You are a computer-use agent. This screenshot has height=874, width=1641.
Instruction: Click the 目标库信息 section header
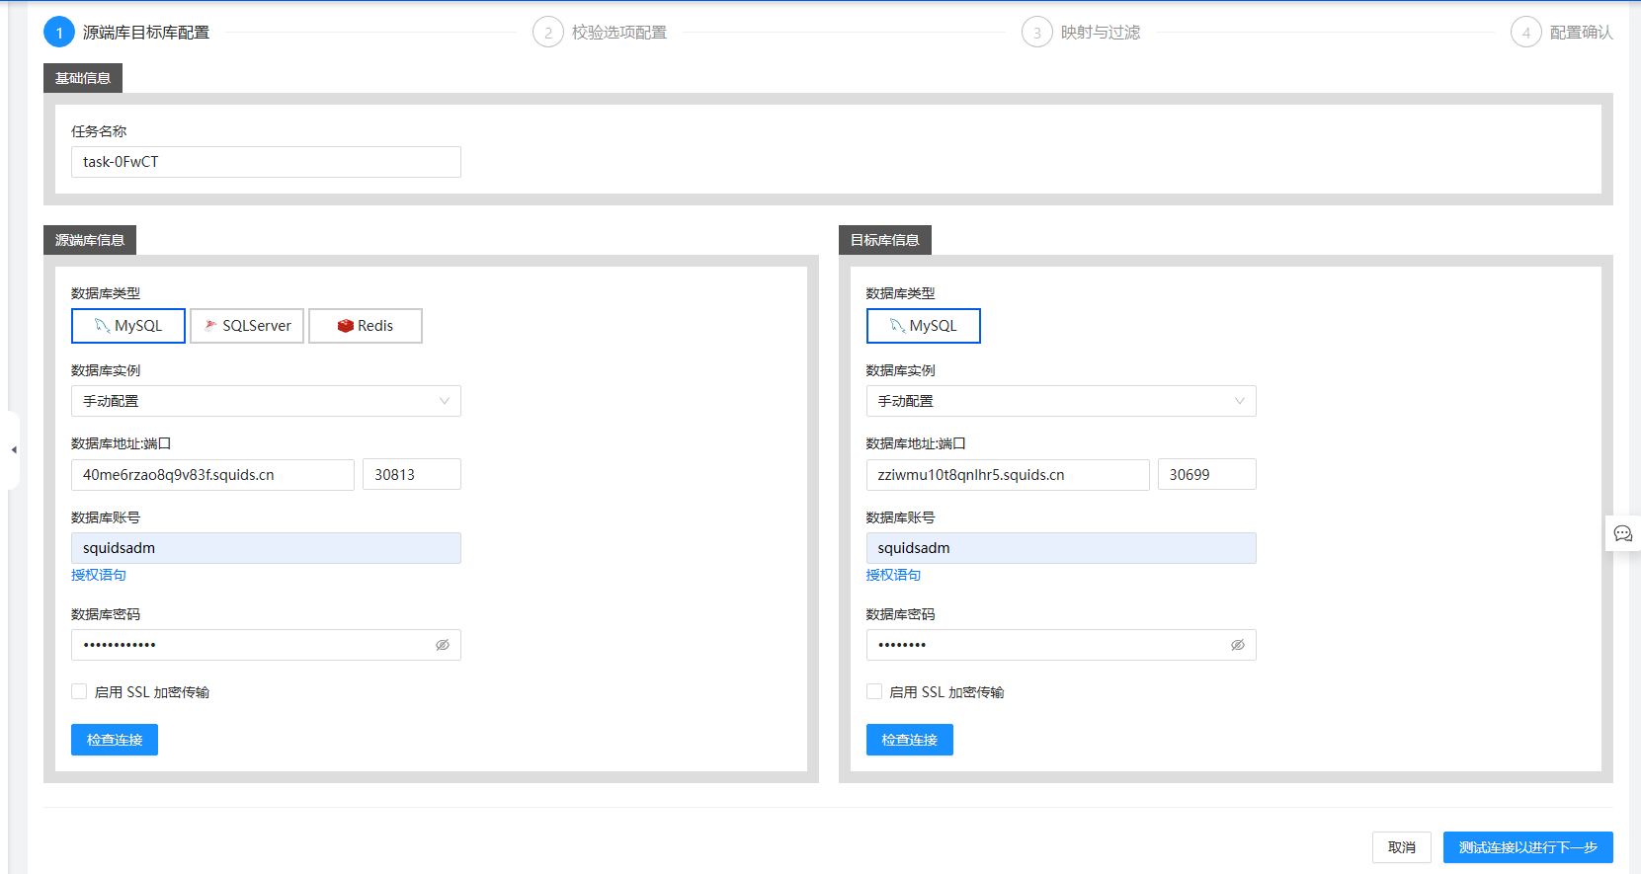pos(885,240)
